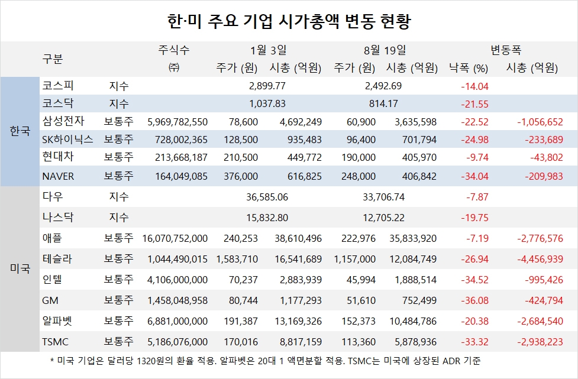Select the 삼성전자 row label
This screenshot has height=379, width=578.
(x=63, y=121)
